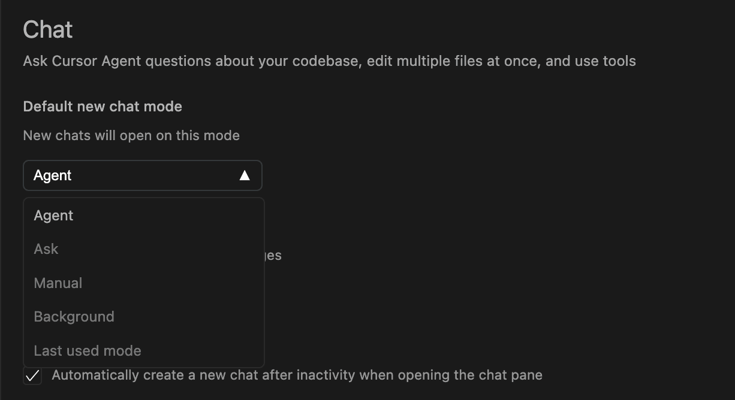
Task: Choose Ask as the default chat mode
Action: [46, 249]
